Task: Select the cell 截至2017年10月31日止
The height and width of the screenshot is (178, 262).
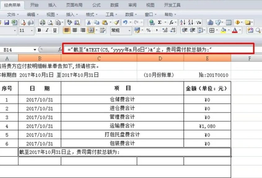Action: click(x=124, y=152)
